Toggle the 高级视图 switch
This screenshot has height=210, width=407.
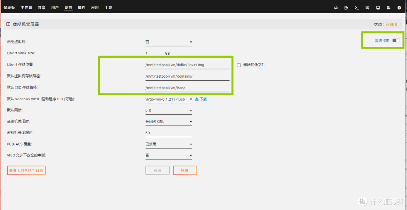pyautogui.click(x=396, y=41)
